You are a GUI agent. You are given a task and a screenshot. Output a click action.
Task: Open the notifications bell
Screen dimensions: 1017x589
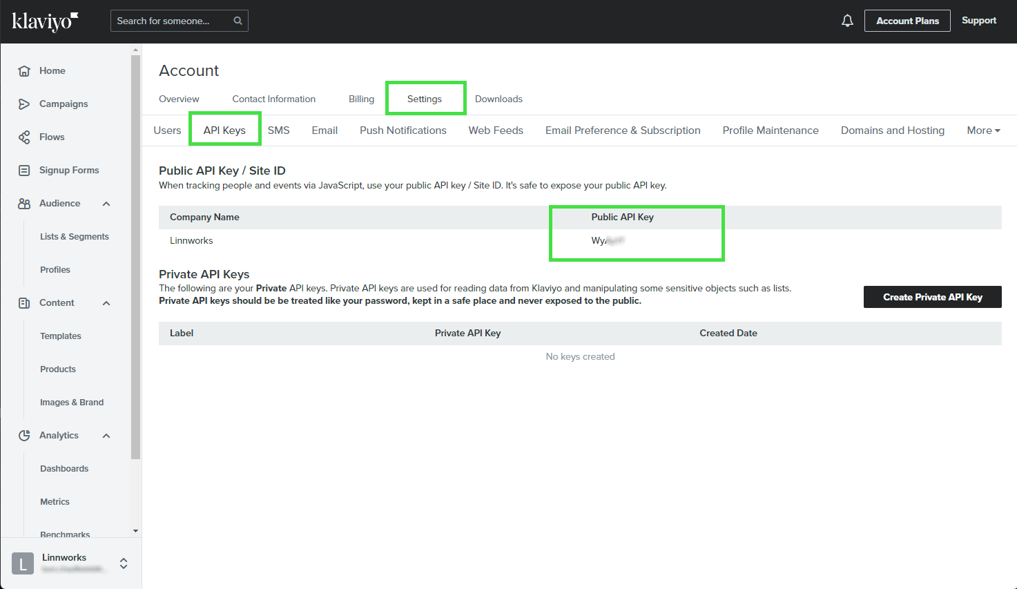coord(847,21)
